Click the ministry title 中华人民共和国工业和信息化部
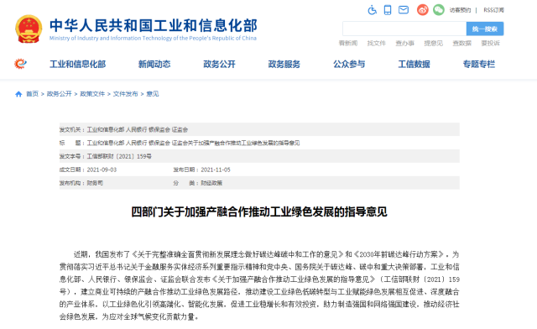The image size is (537, 329). point(153,25)
